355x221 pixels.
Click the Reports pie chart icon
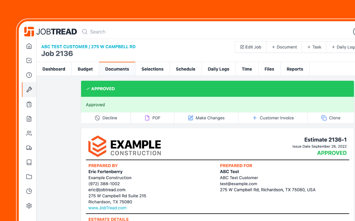click(x=29, y=191)
